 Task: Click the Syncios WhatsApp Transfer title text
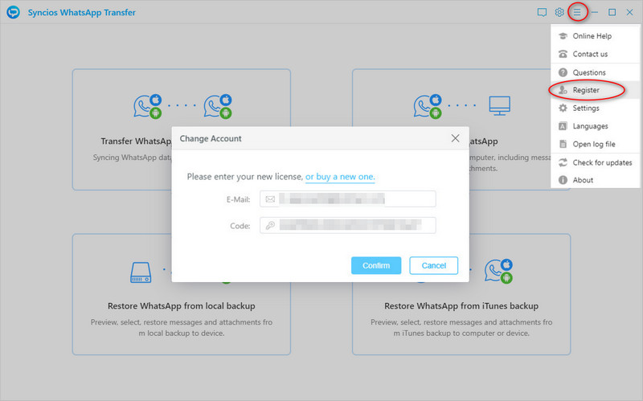tap(82, 13)
